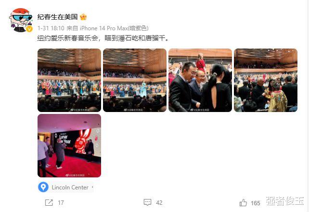Click the 1-31 18:10 timestamp
This screenshot has height=212, width=309.
click(x=51, y=28)
